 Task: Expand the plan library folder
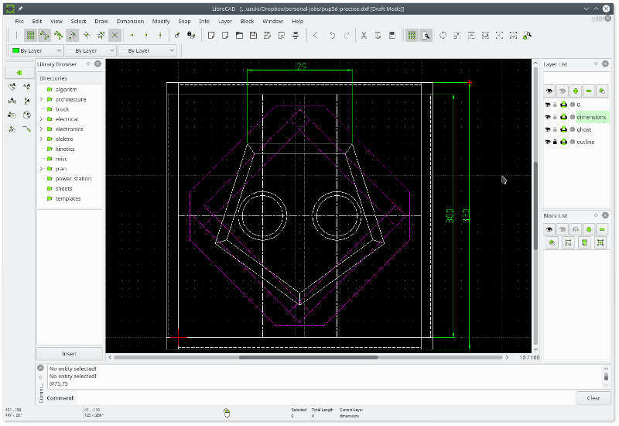[41, 169]
